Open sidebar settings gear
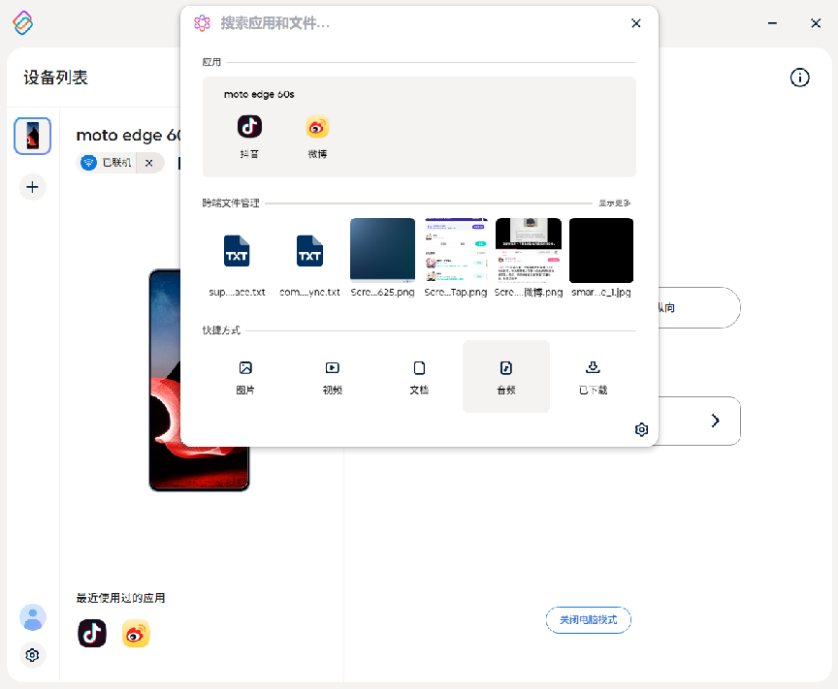This screenshot has width=838, height=689. pos(33,655)
